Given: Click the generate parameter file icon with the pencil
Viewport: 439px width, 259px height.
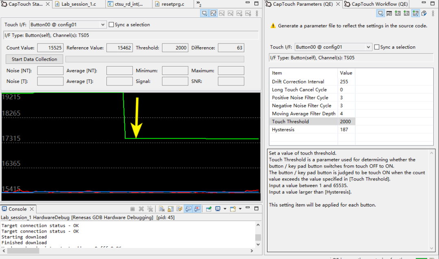Looking at the screenshot, I should coord(424,13).
